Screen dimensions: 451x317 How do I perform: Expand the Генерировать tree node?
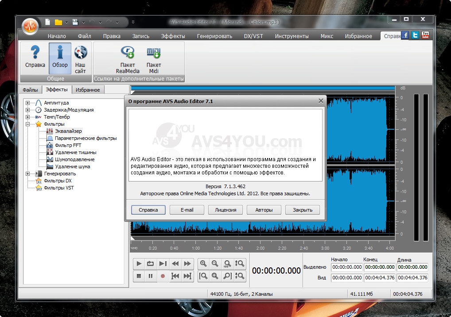(27, 174)
